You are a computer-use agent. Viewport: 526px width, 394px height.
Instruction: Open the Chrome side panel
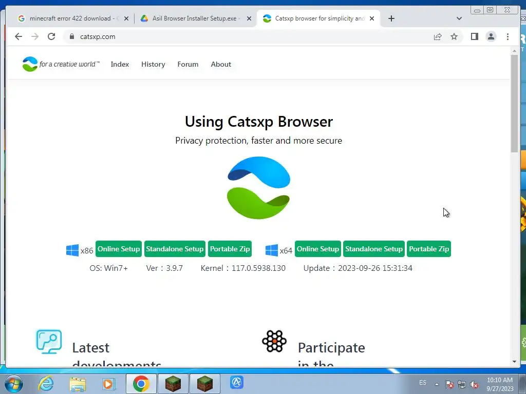point(474,36)
